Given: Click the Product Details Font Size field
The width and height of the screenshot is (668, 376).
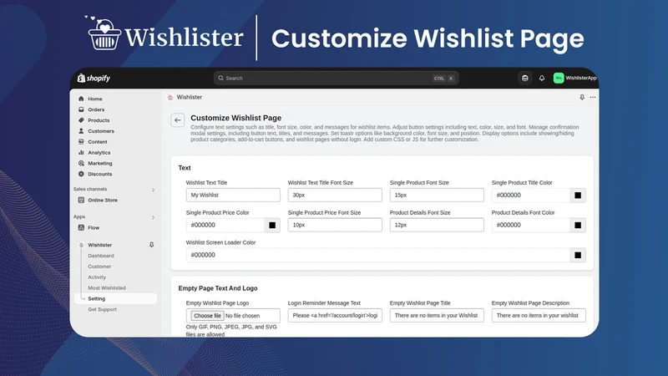Looking at the screenshot, I should coord(437,225).
